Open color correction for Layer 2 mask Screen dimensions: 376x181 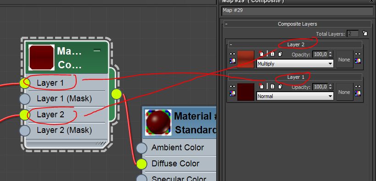coord(358,61)
